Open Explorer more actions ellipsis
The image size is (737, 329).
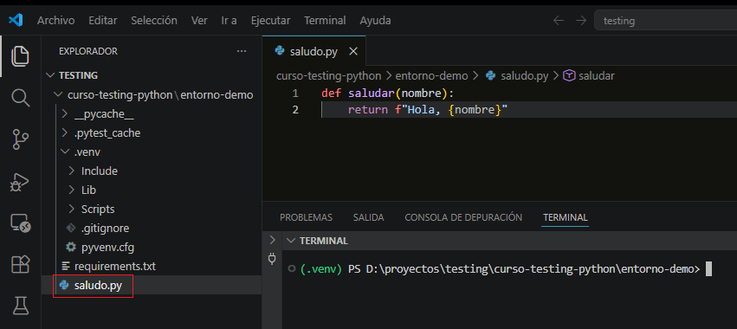242,51
